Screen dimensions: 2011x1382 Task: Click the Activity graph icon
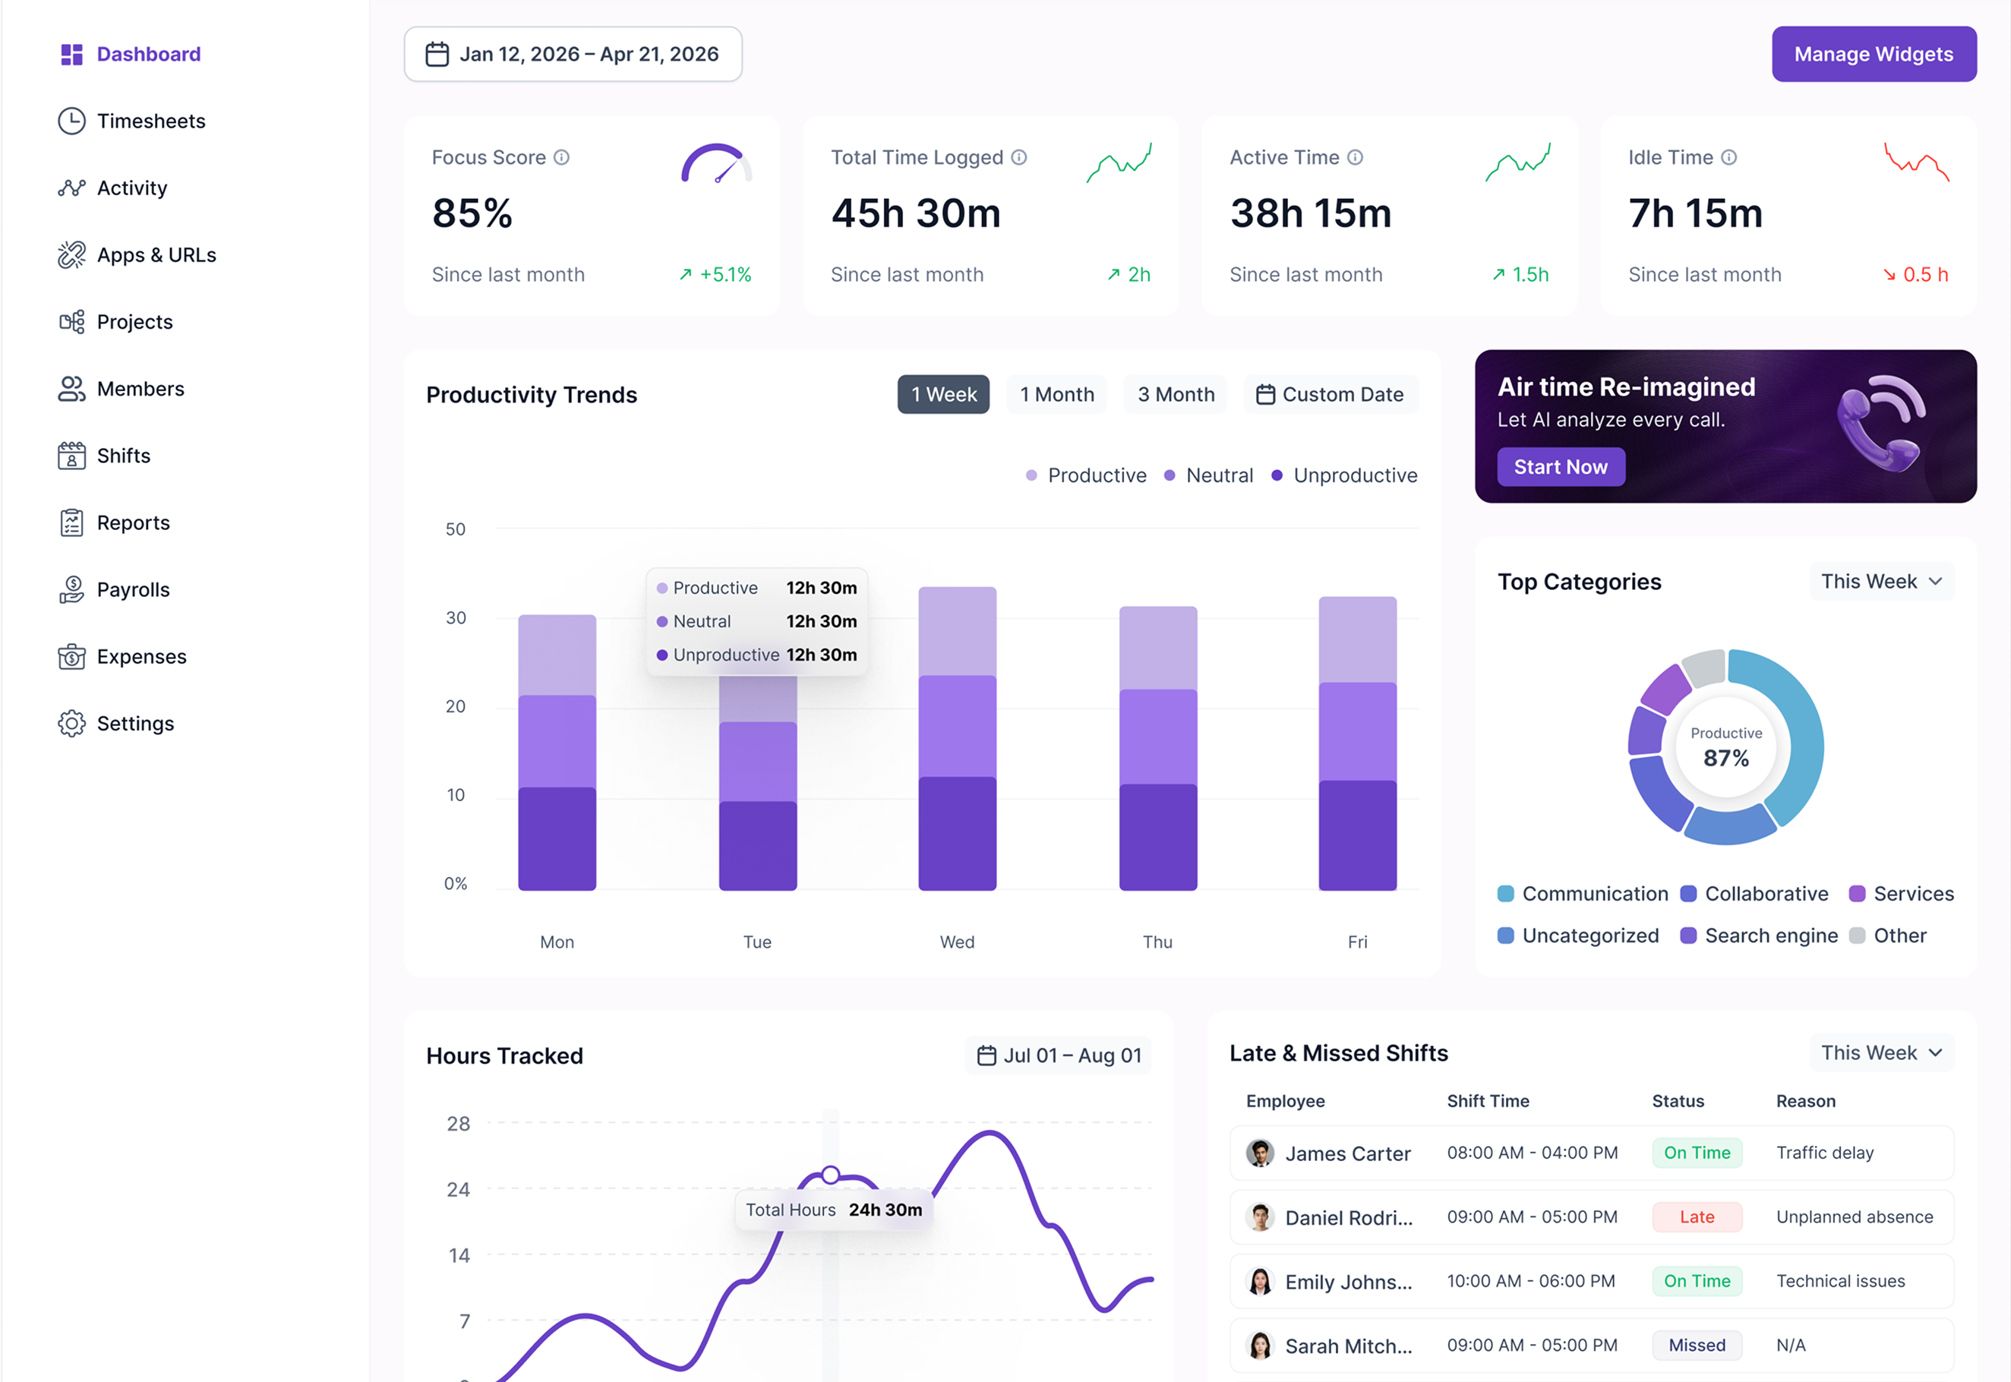point(72,188)
